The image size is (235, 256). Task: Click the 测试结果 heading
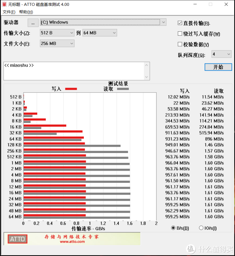(x=118, y=84)
